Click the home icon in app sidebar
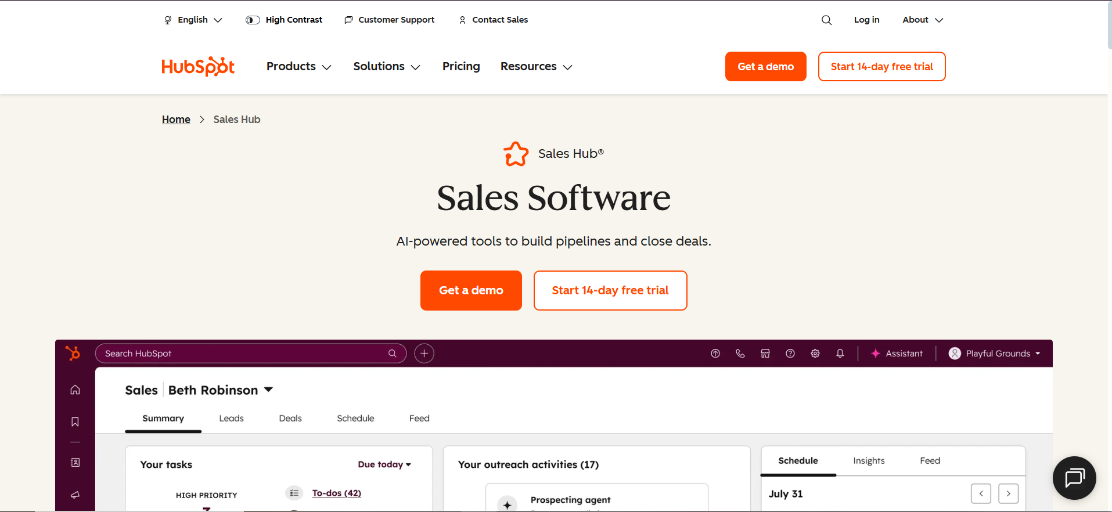 coord(75,390)
